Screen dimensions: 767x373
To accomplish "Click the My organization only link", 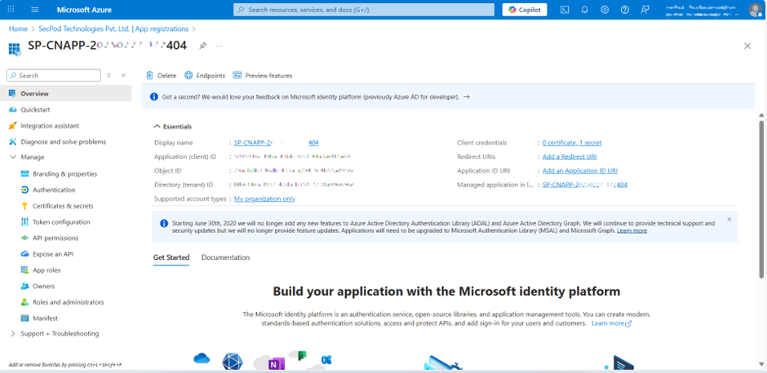I will pyautogui.click(x=264, y=199).
